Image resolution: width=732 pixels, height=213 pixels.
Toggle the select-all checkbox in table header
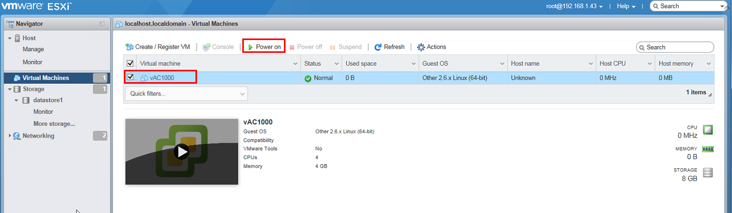pyautogui.click(x=130, y=64)
